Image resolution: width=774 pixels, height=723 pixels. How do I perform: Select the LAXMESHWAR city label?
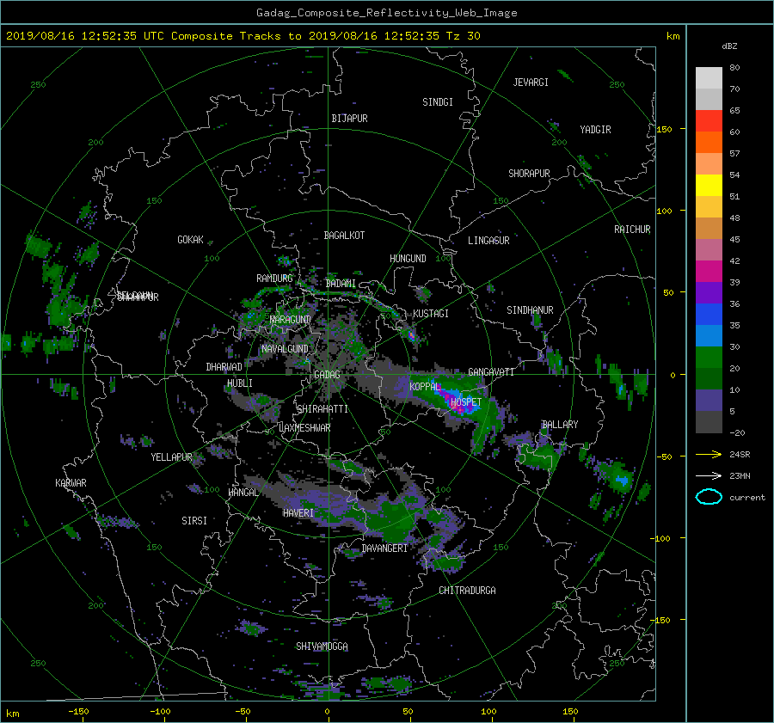coord(304,428)
